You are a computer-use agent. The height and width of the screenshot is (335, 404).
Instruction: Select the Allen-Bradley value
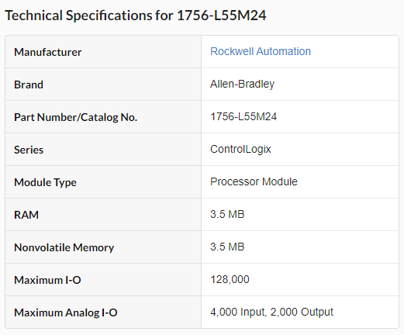coord(242,85)
